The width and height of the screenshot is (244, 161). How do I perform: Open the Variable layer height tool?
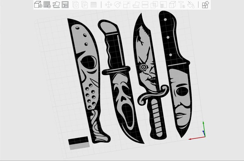coord(94,5)
